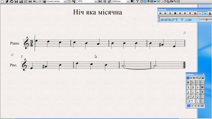Click the metronome click icon in Playback

(x=210, y=13)
